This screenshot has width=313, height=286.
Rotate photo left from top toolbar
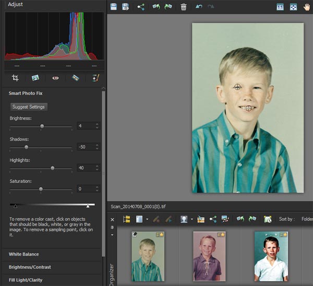coord(156,7)
